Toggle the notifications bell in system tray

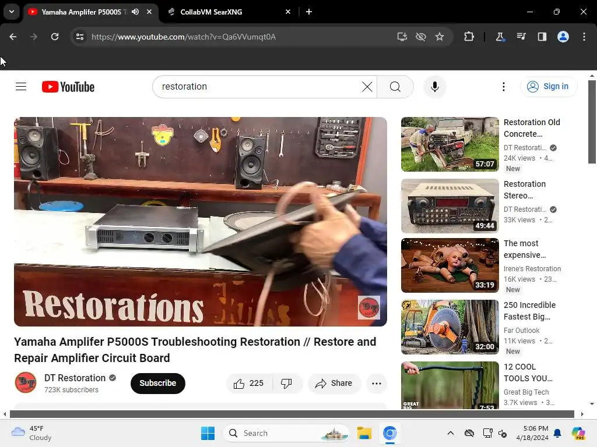coord(557,433)
